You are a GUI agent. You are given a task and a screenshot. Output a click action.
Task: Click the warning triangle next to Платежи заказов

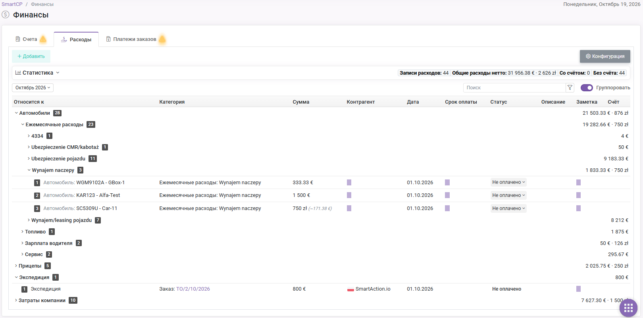coord(162,39)
